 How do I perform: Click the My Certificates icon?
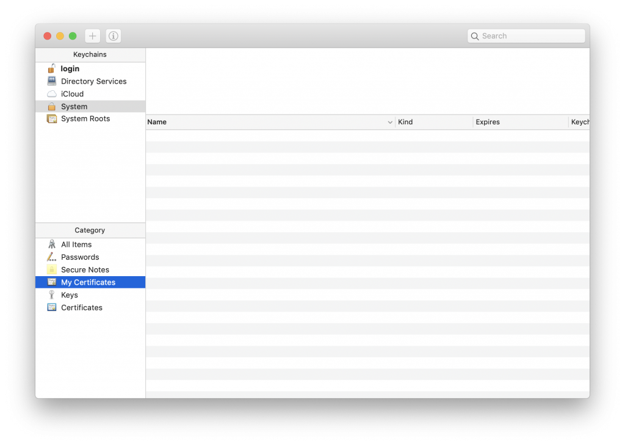coord(52,282)
